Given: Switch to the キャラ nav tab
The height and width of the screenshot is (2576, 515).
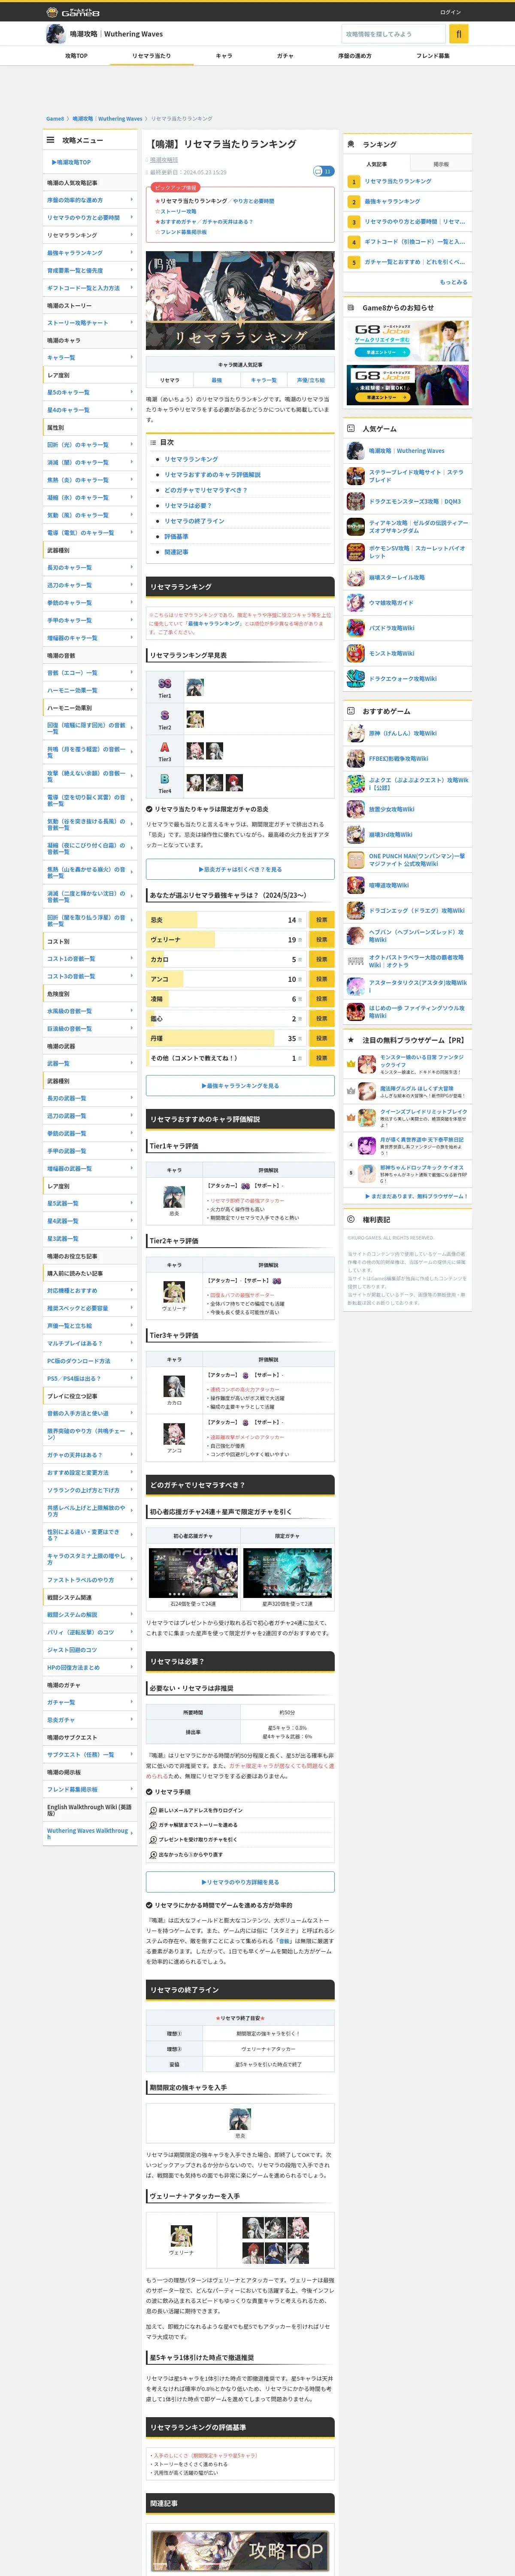Looking at the screenshot, I should pyautogui.click(x=224, y=56).
